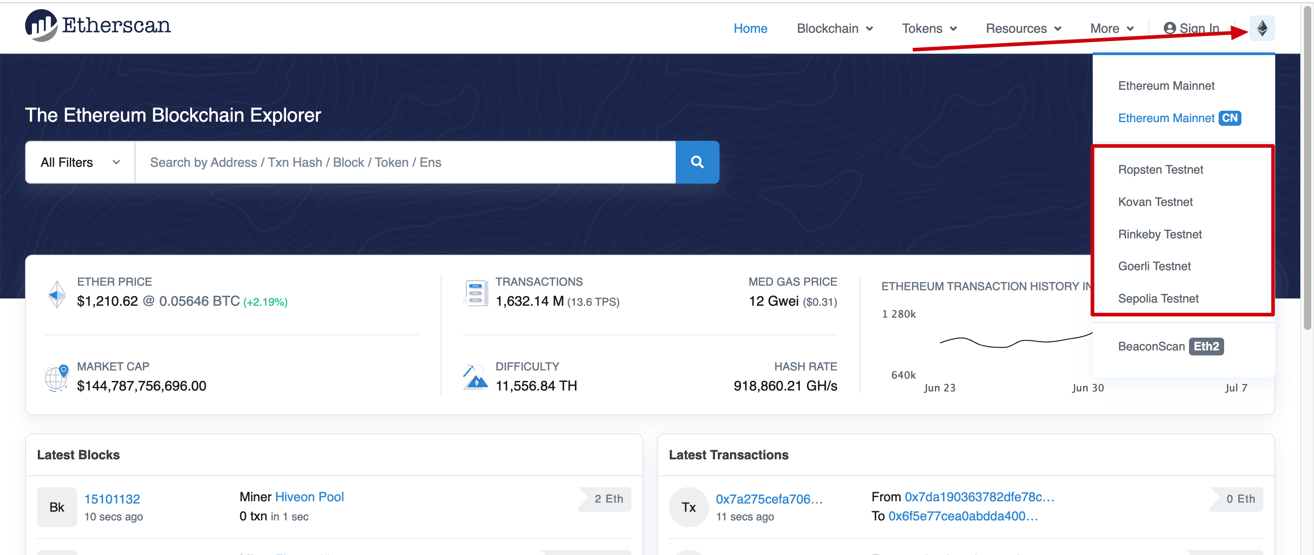Click the Ether Price diamond icon
1314x555 pixels.
57,293
